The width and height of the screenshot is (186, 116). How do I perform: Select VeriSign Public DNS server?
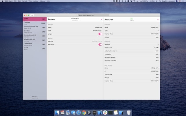(35, 40)
